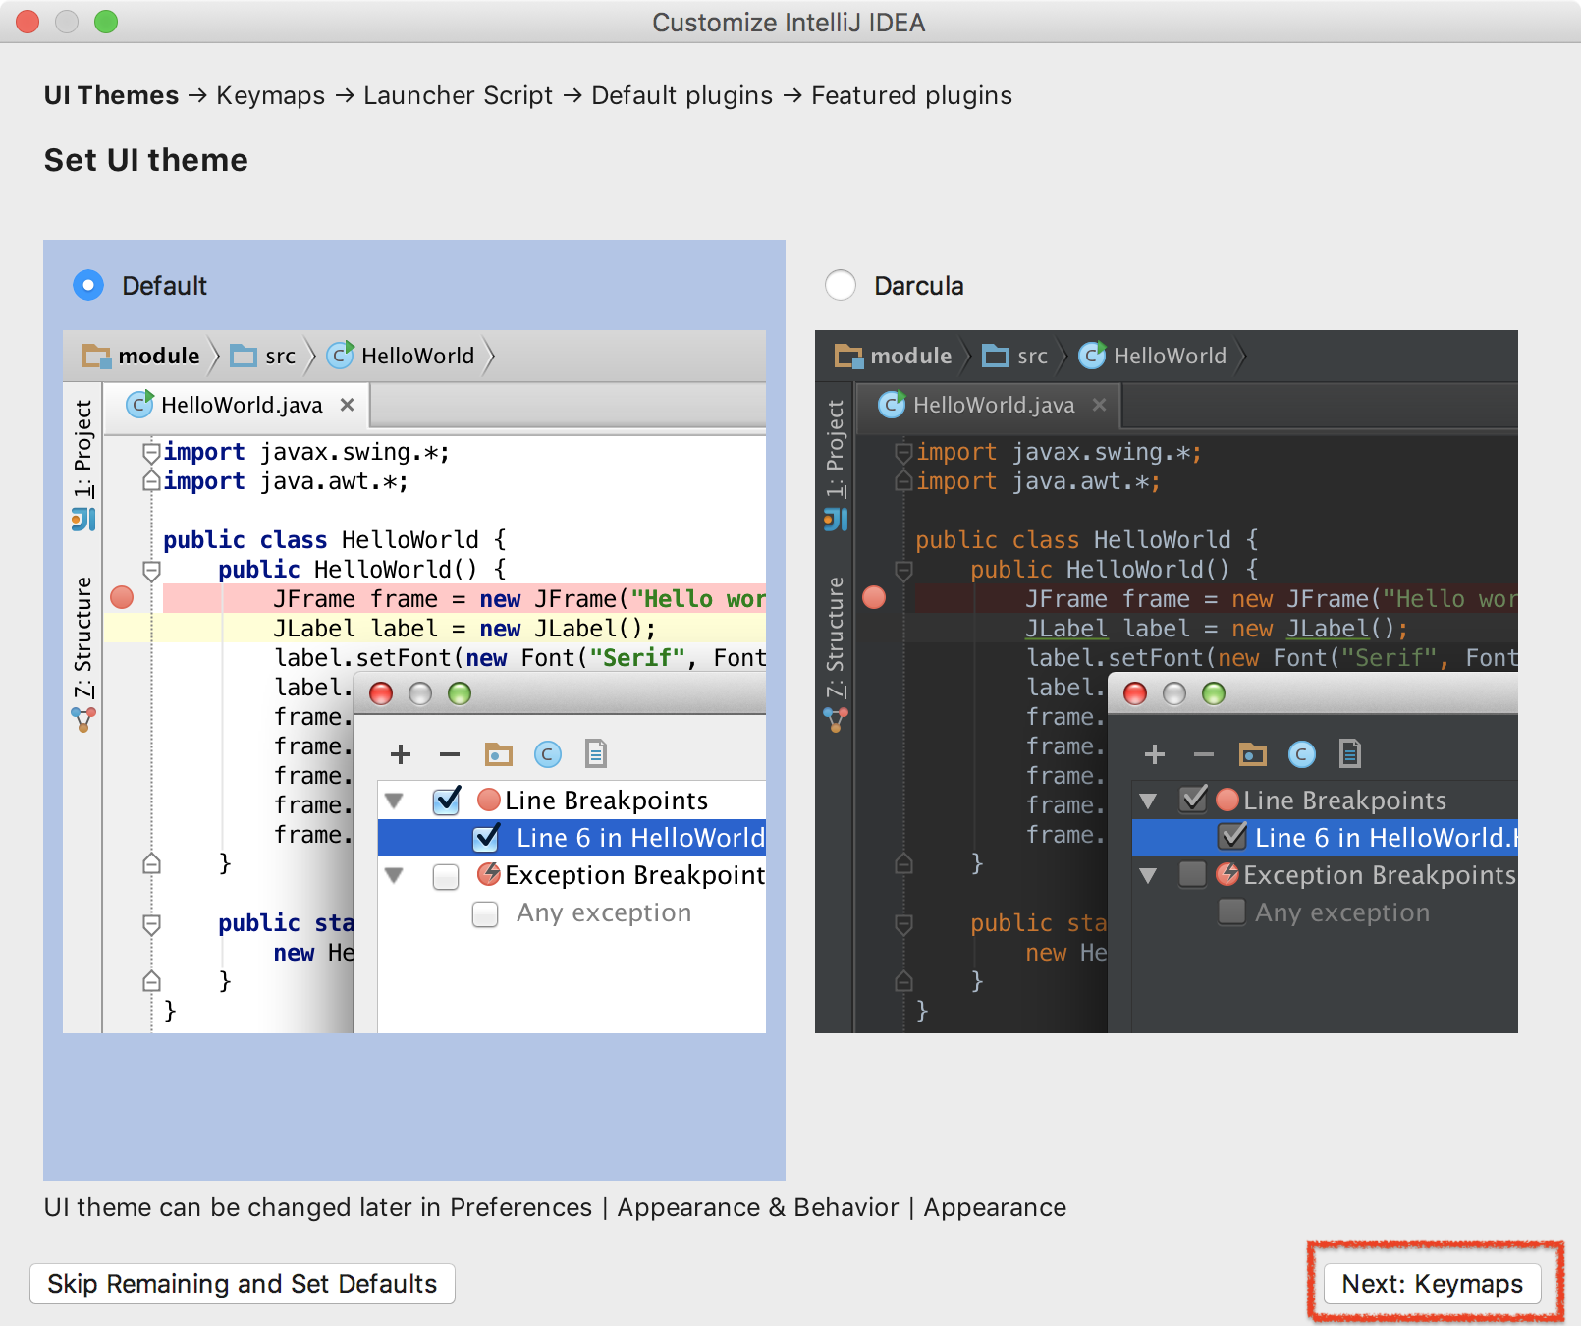Click HelloWorld class icon in Default preview breadcrumb

(x=340, y=355)
